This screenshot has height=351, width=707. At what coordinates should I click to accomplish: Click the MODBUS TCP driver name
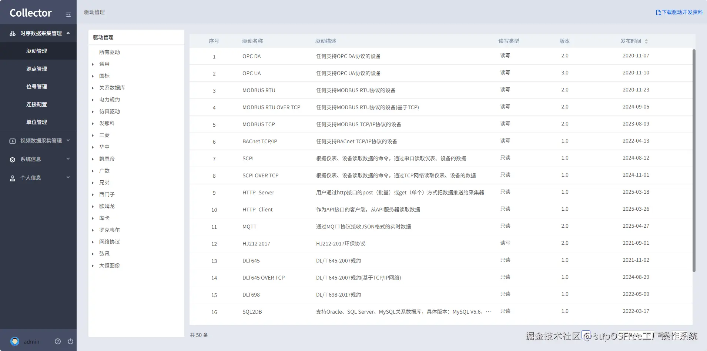tap(259, 124)
